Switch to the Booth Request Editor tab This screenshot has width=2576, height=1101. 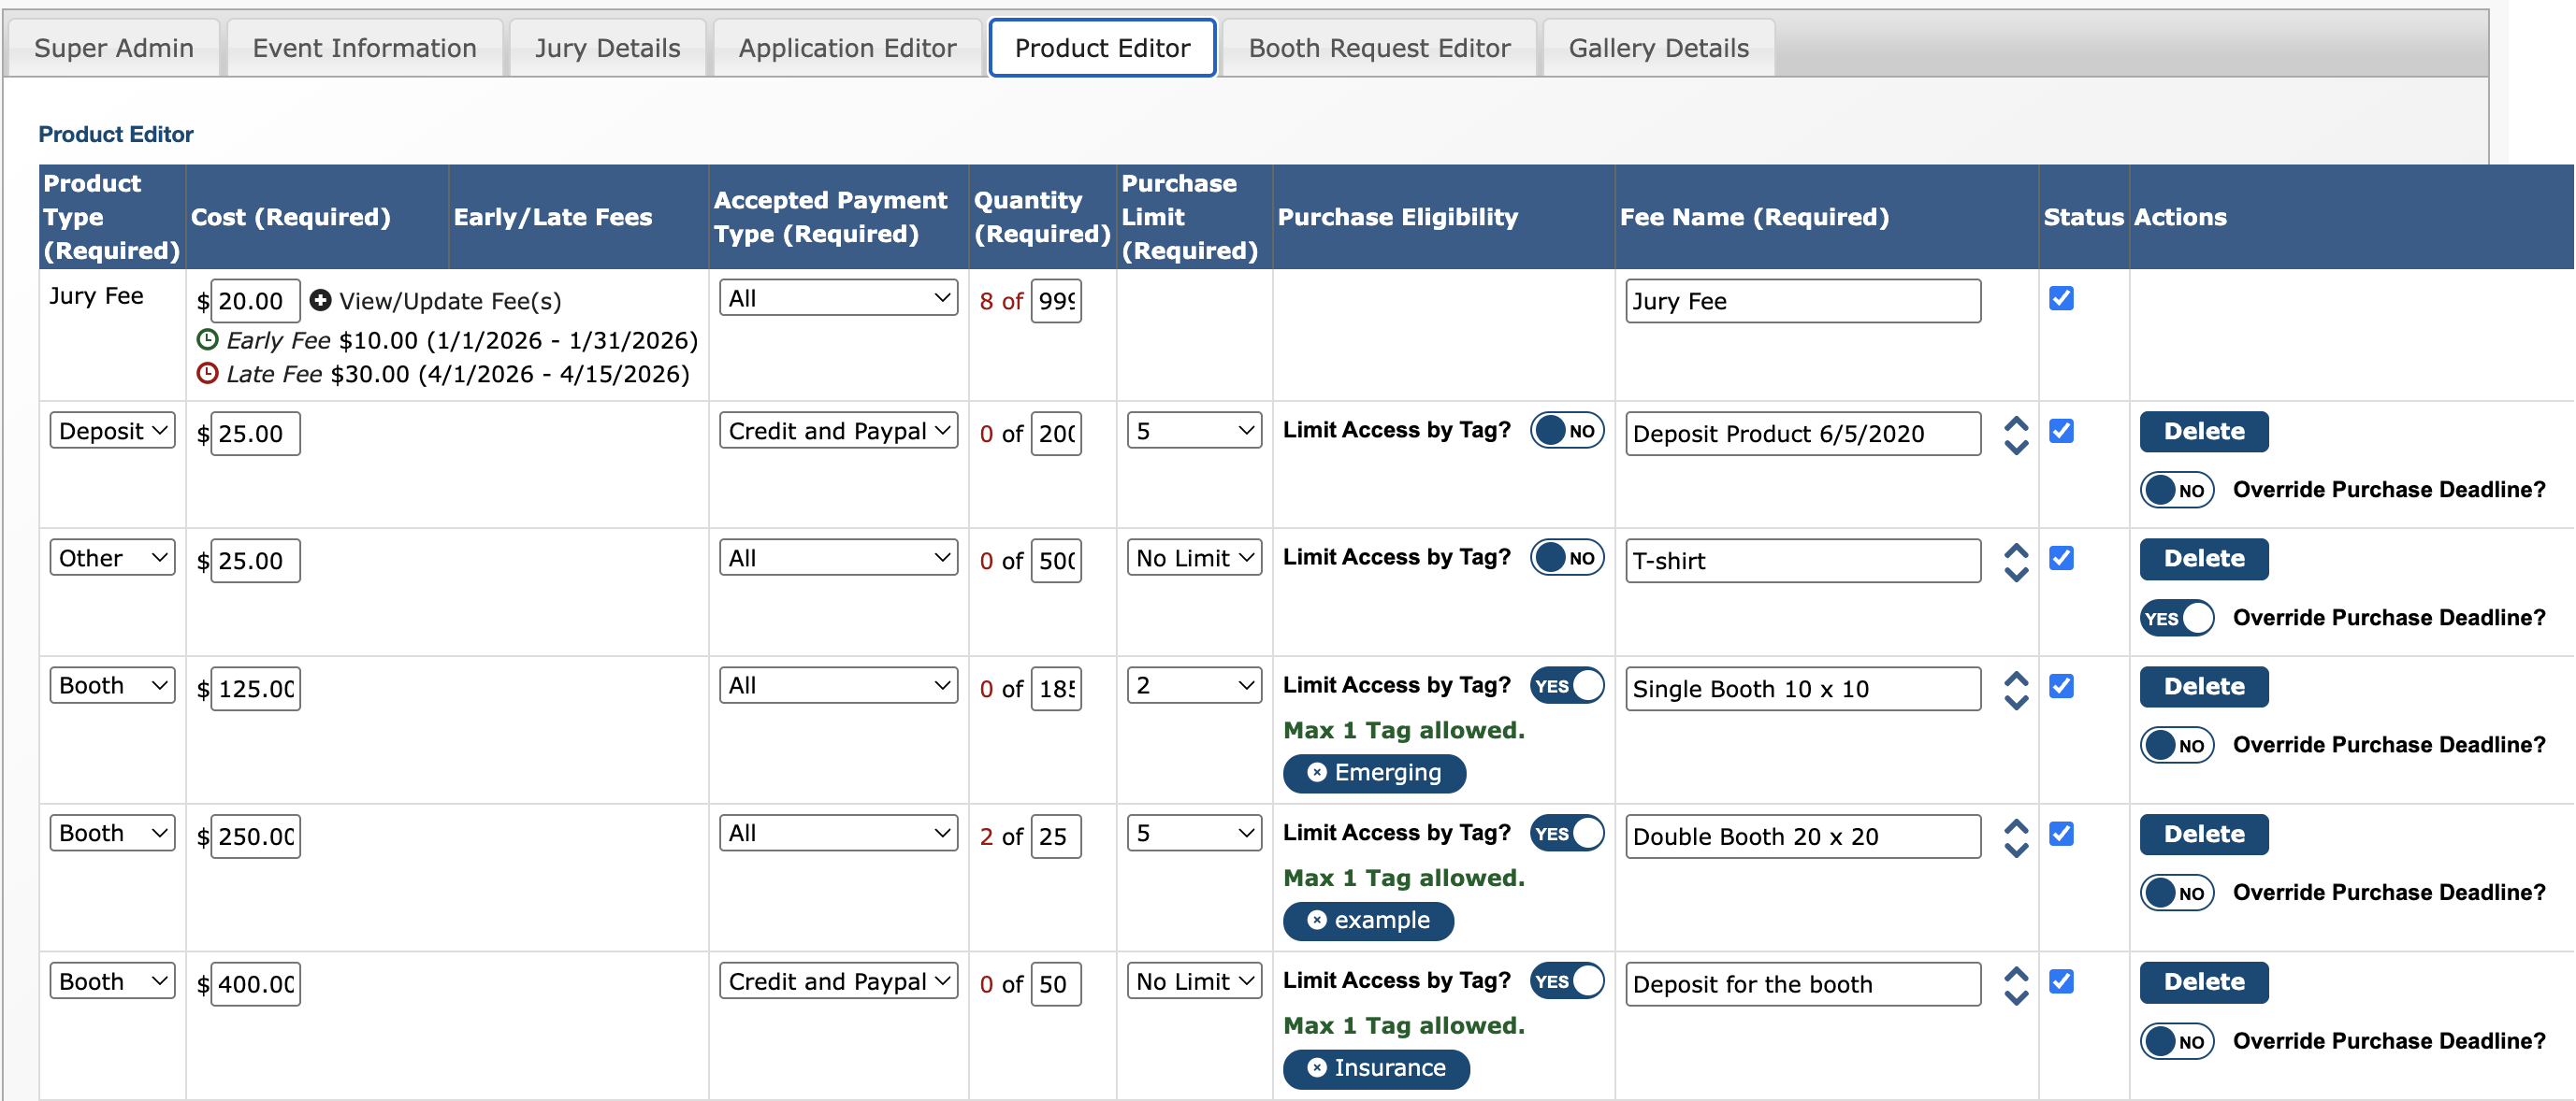pyautogui.click(x=1378, y=47)
